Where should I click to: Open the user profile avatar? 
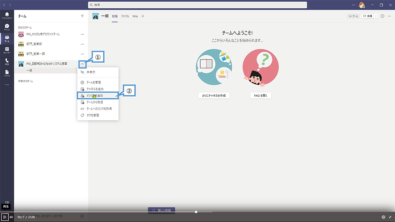[x=362, y=5]
